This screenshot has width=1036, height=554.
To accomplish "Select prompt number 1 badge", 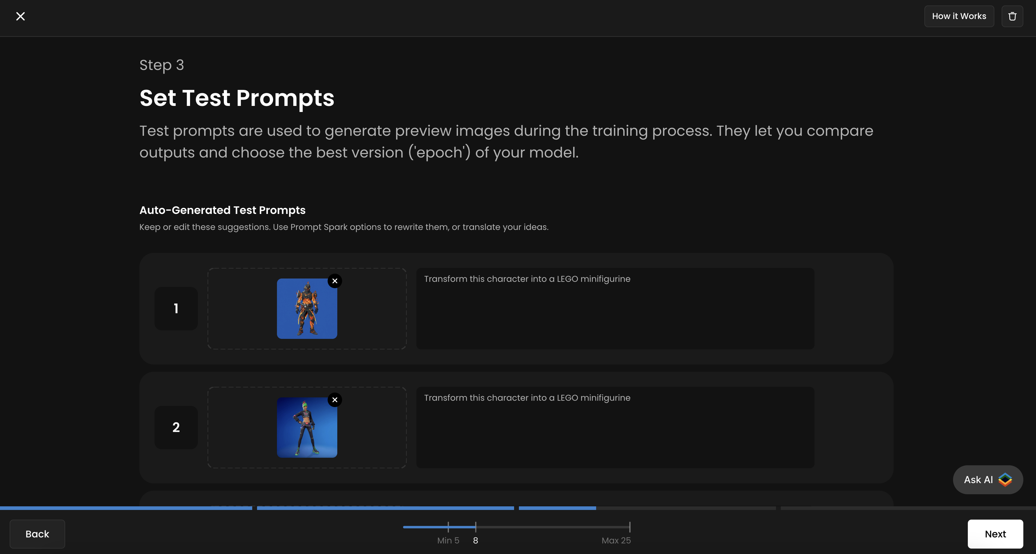I will click(x=176, y=309).
